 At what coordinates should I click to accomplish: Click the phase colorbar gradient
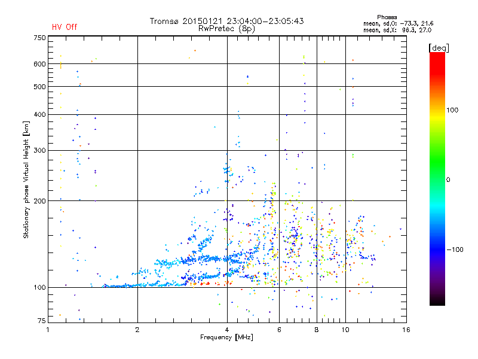click(437, 178)
